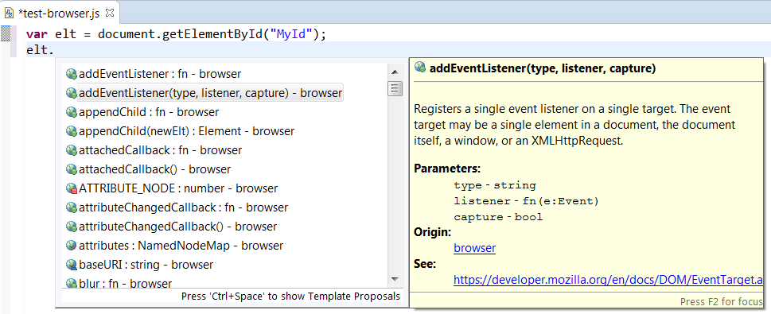Click globe icon beside attachedCallback()
Image resolution: width=771 pixels, height=314 pixels.
pos(72,169)
